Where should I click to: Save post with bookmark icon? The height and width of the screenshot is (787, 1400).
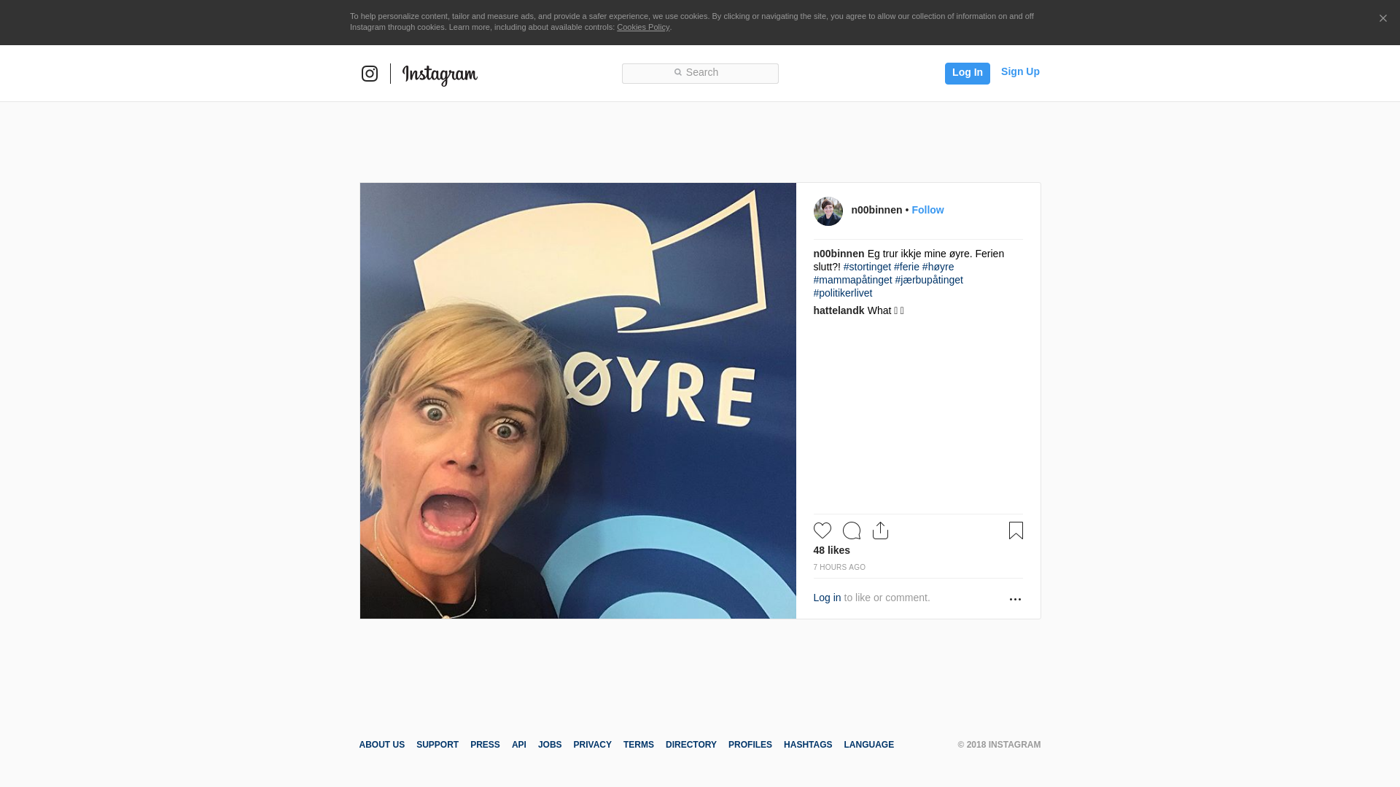coord(1016,530)
